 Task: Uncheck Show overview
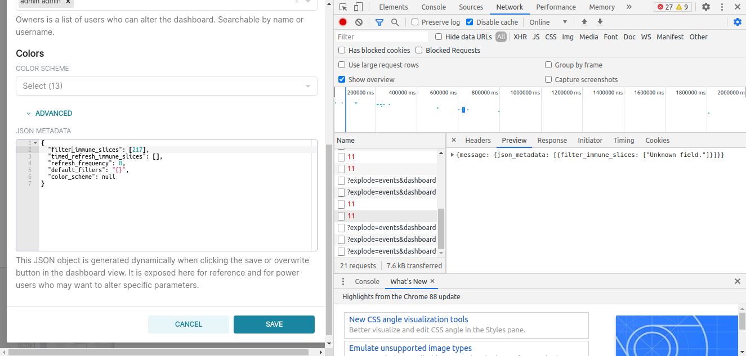click(342, 79)
